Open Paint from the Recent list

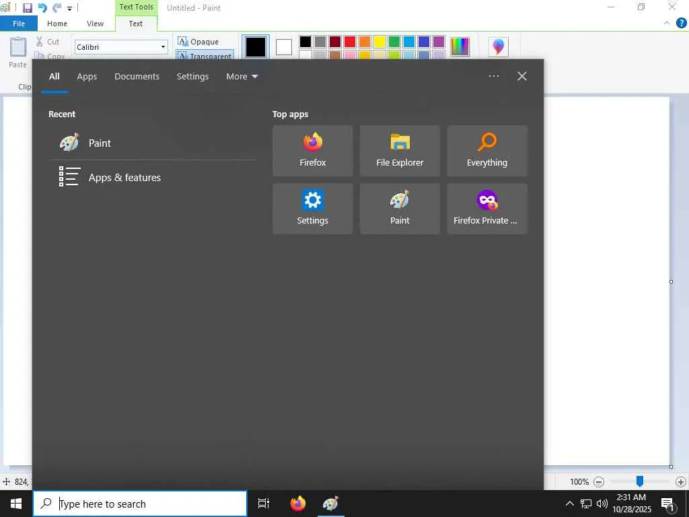[x=152, y=143]
